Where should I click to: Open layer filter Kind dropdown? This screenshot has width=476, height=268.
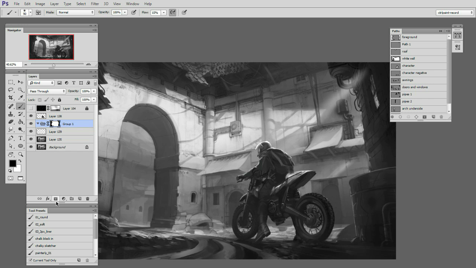(41, 83)
